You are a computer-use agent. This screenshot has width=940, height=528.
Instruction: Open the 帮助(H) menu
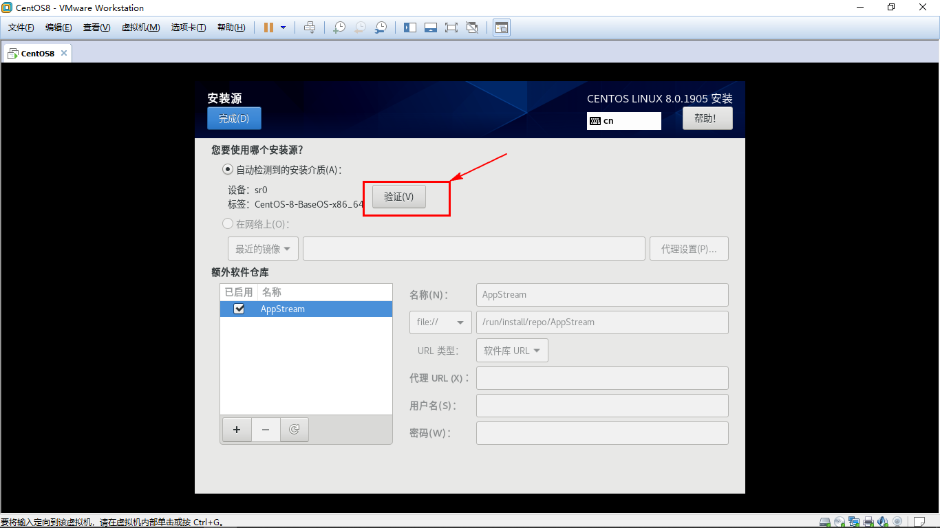[231, 27]
